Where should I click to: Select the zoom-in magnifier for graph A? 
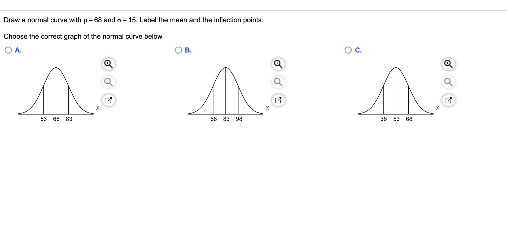108,64
